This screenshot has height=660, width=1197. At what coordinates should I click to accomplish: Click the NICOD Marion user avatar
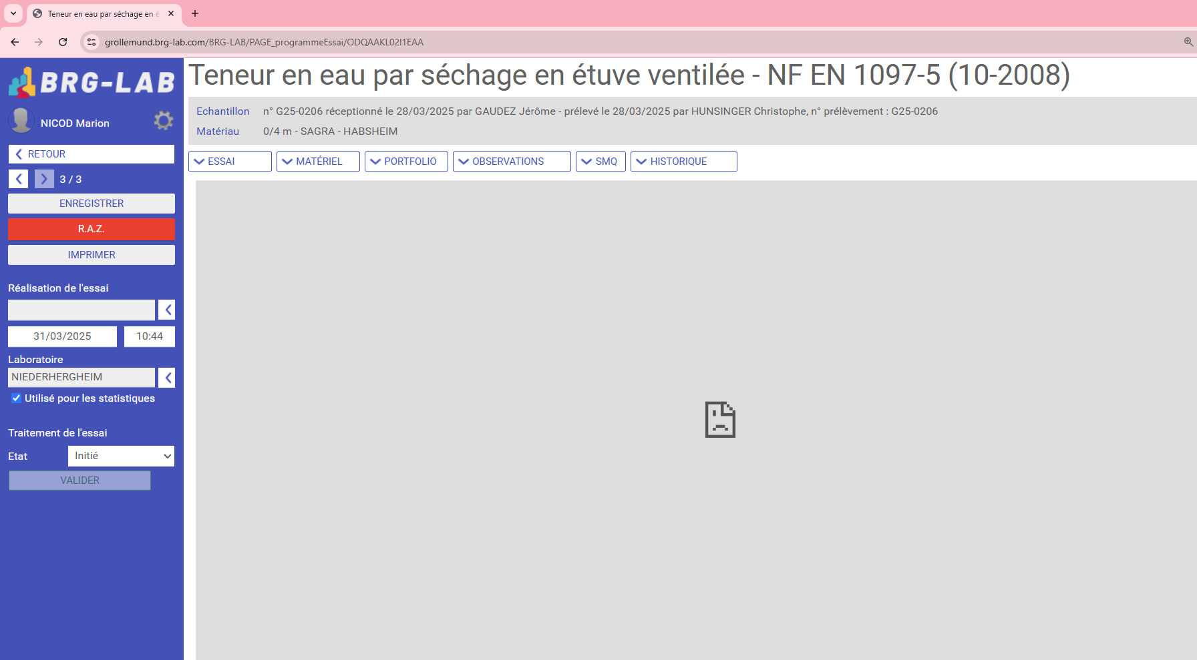21,121
